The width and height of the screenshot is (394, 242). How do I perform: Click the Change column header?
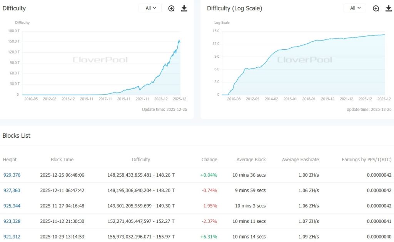209,160
